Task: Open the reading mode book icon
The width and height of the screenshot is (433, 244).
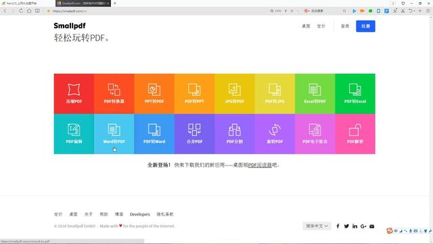Action: point(37,11)
